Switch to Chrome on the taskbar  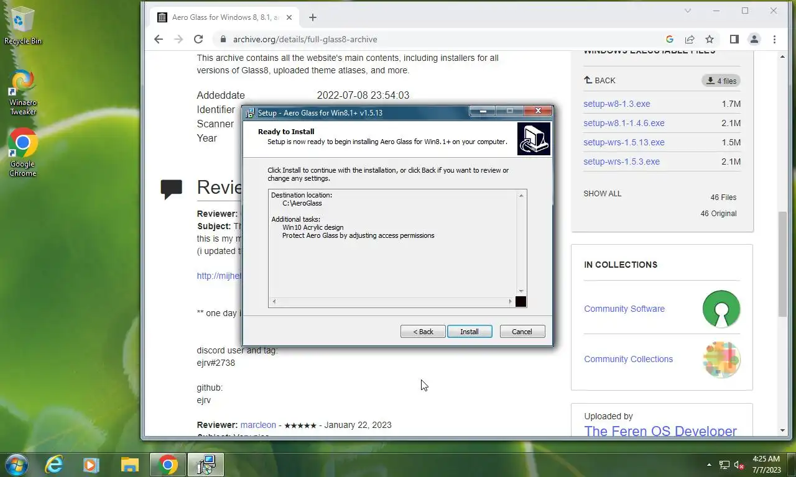coord(168,465)
